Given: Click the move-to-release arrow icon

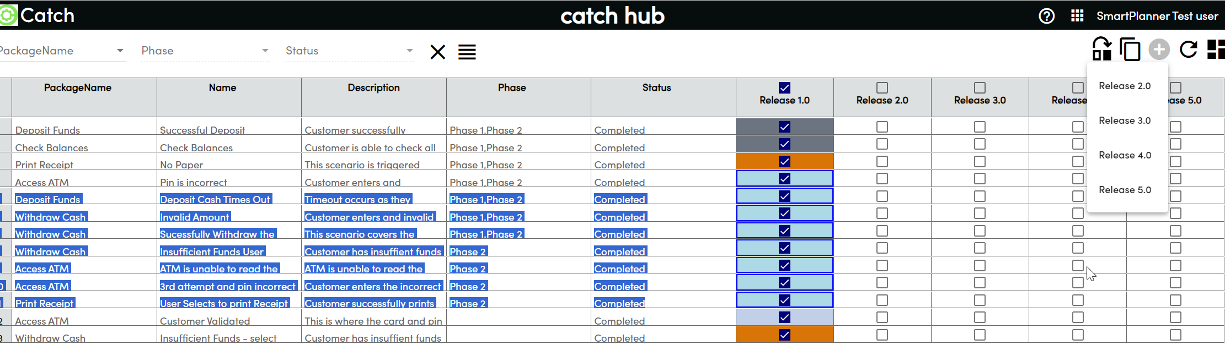Looking at the screenshot, I should point(1102,48).
